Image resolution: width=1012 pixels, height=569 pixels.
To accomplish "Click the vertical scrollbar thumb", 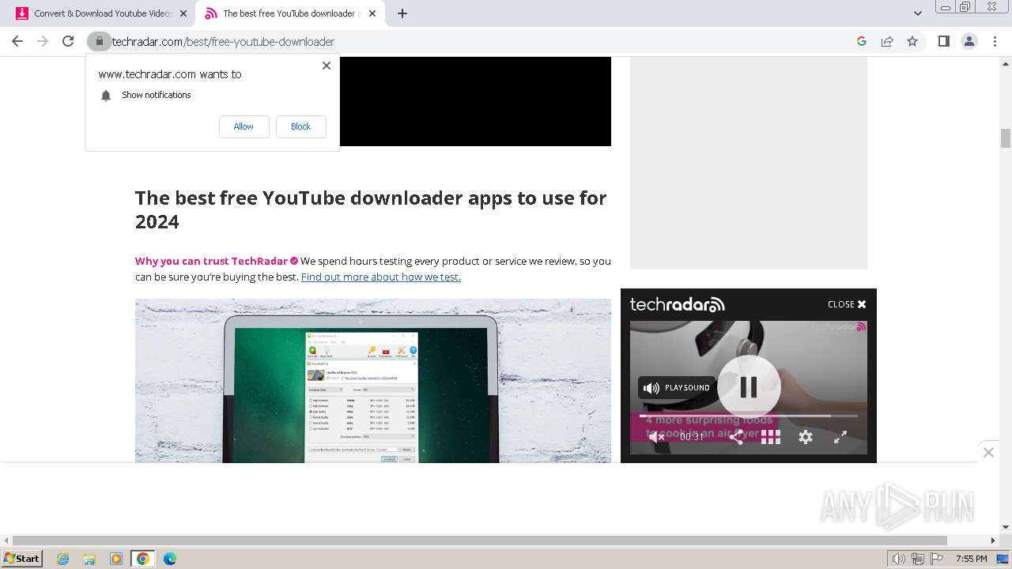I will [x=1006, y=138].
